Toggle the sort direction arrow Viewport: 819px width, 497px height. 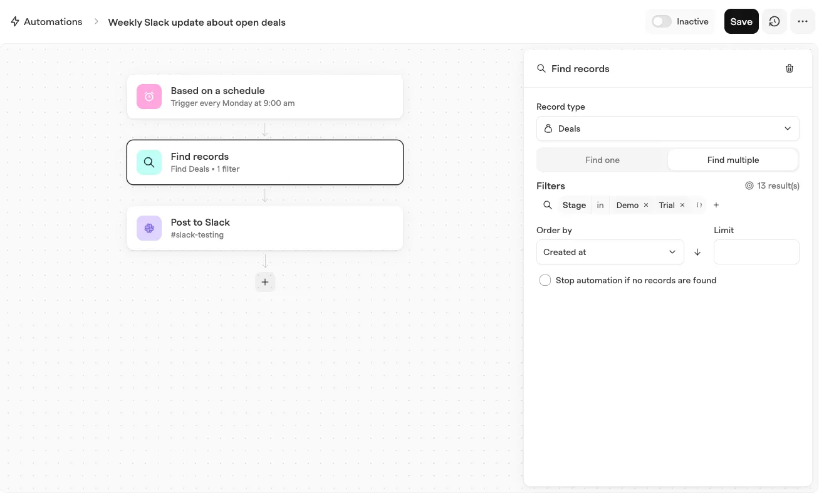(697, 252)
